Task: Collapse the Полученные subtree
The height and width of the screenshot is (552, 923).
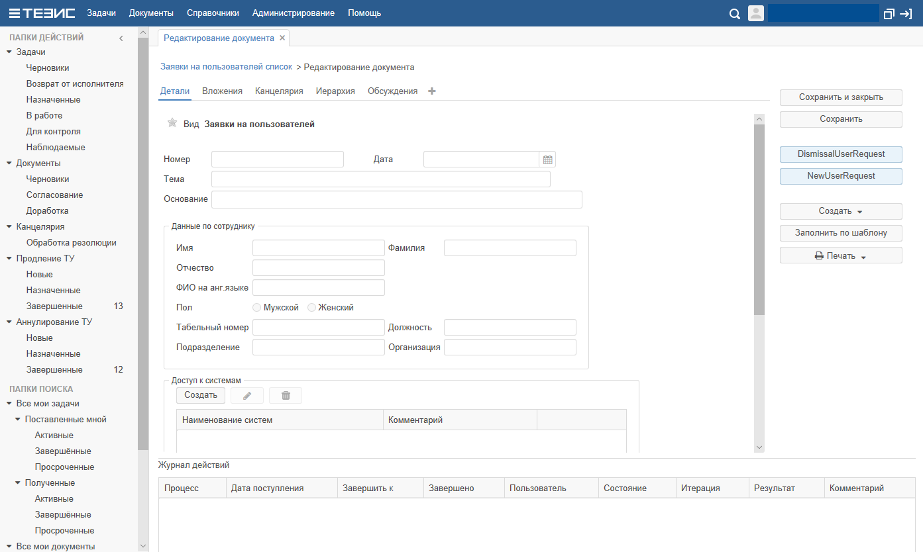Action: point(18,483)
